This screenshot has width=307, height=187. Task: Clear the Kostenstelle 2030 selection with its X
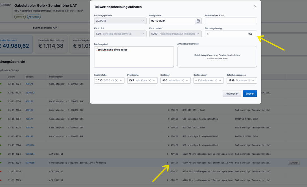117,80
